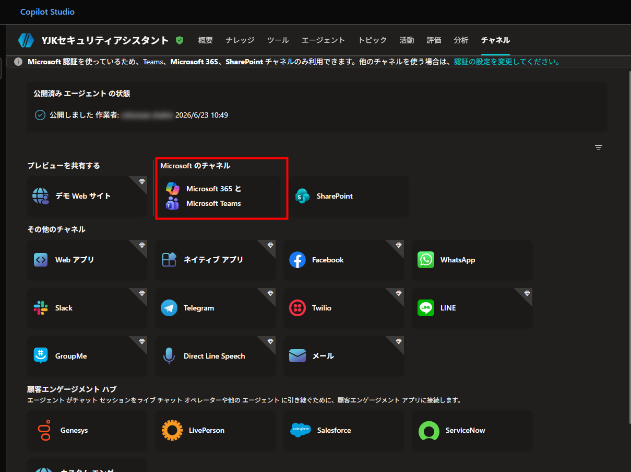Select the Twilio channel card
The width and height of the screenshot is (631, 472).
(x=344, y=308)
